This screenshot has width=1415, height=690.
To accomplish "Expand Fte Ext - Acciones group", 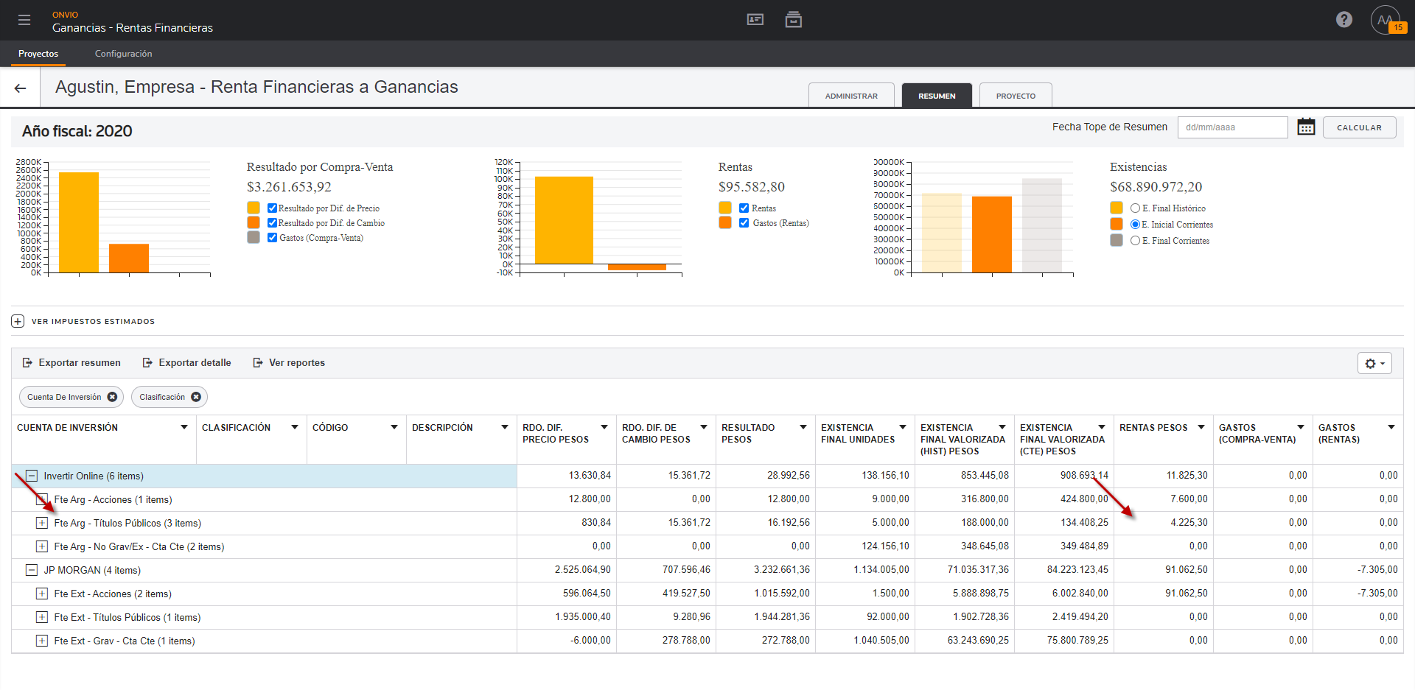I will [x=42, y=594].
